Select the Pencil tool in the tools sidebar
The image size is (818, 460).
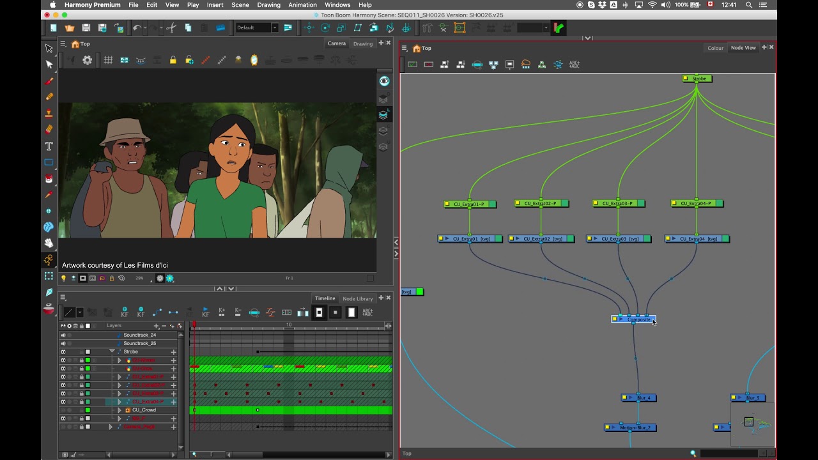tap(49, 96)
